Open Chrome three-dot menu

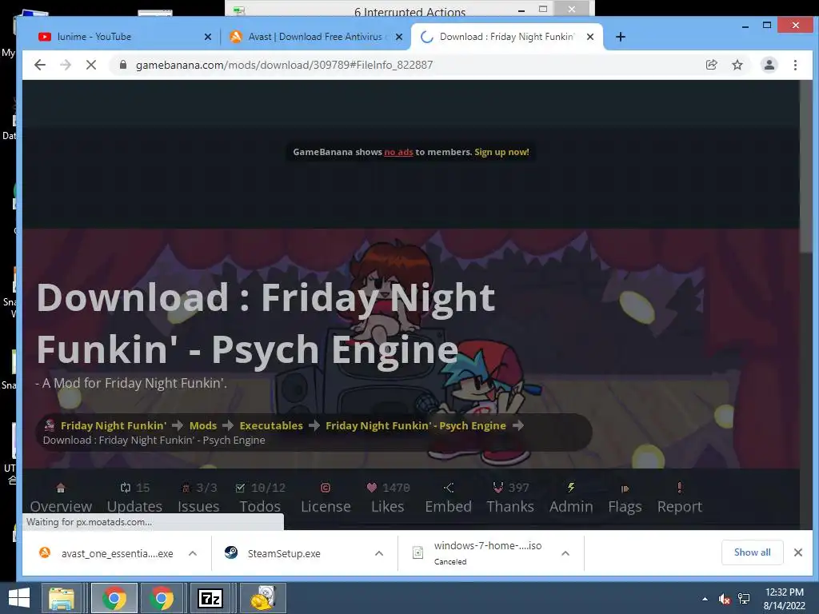[x=795, y=65]
